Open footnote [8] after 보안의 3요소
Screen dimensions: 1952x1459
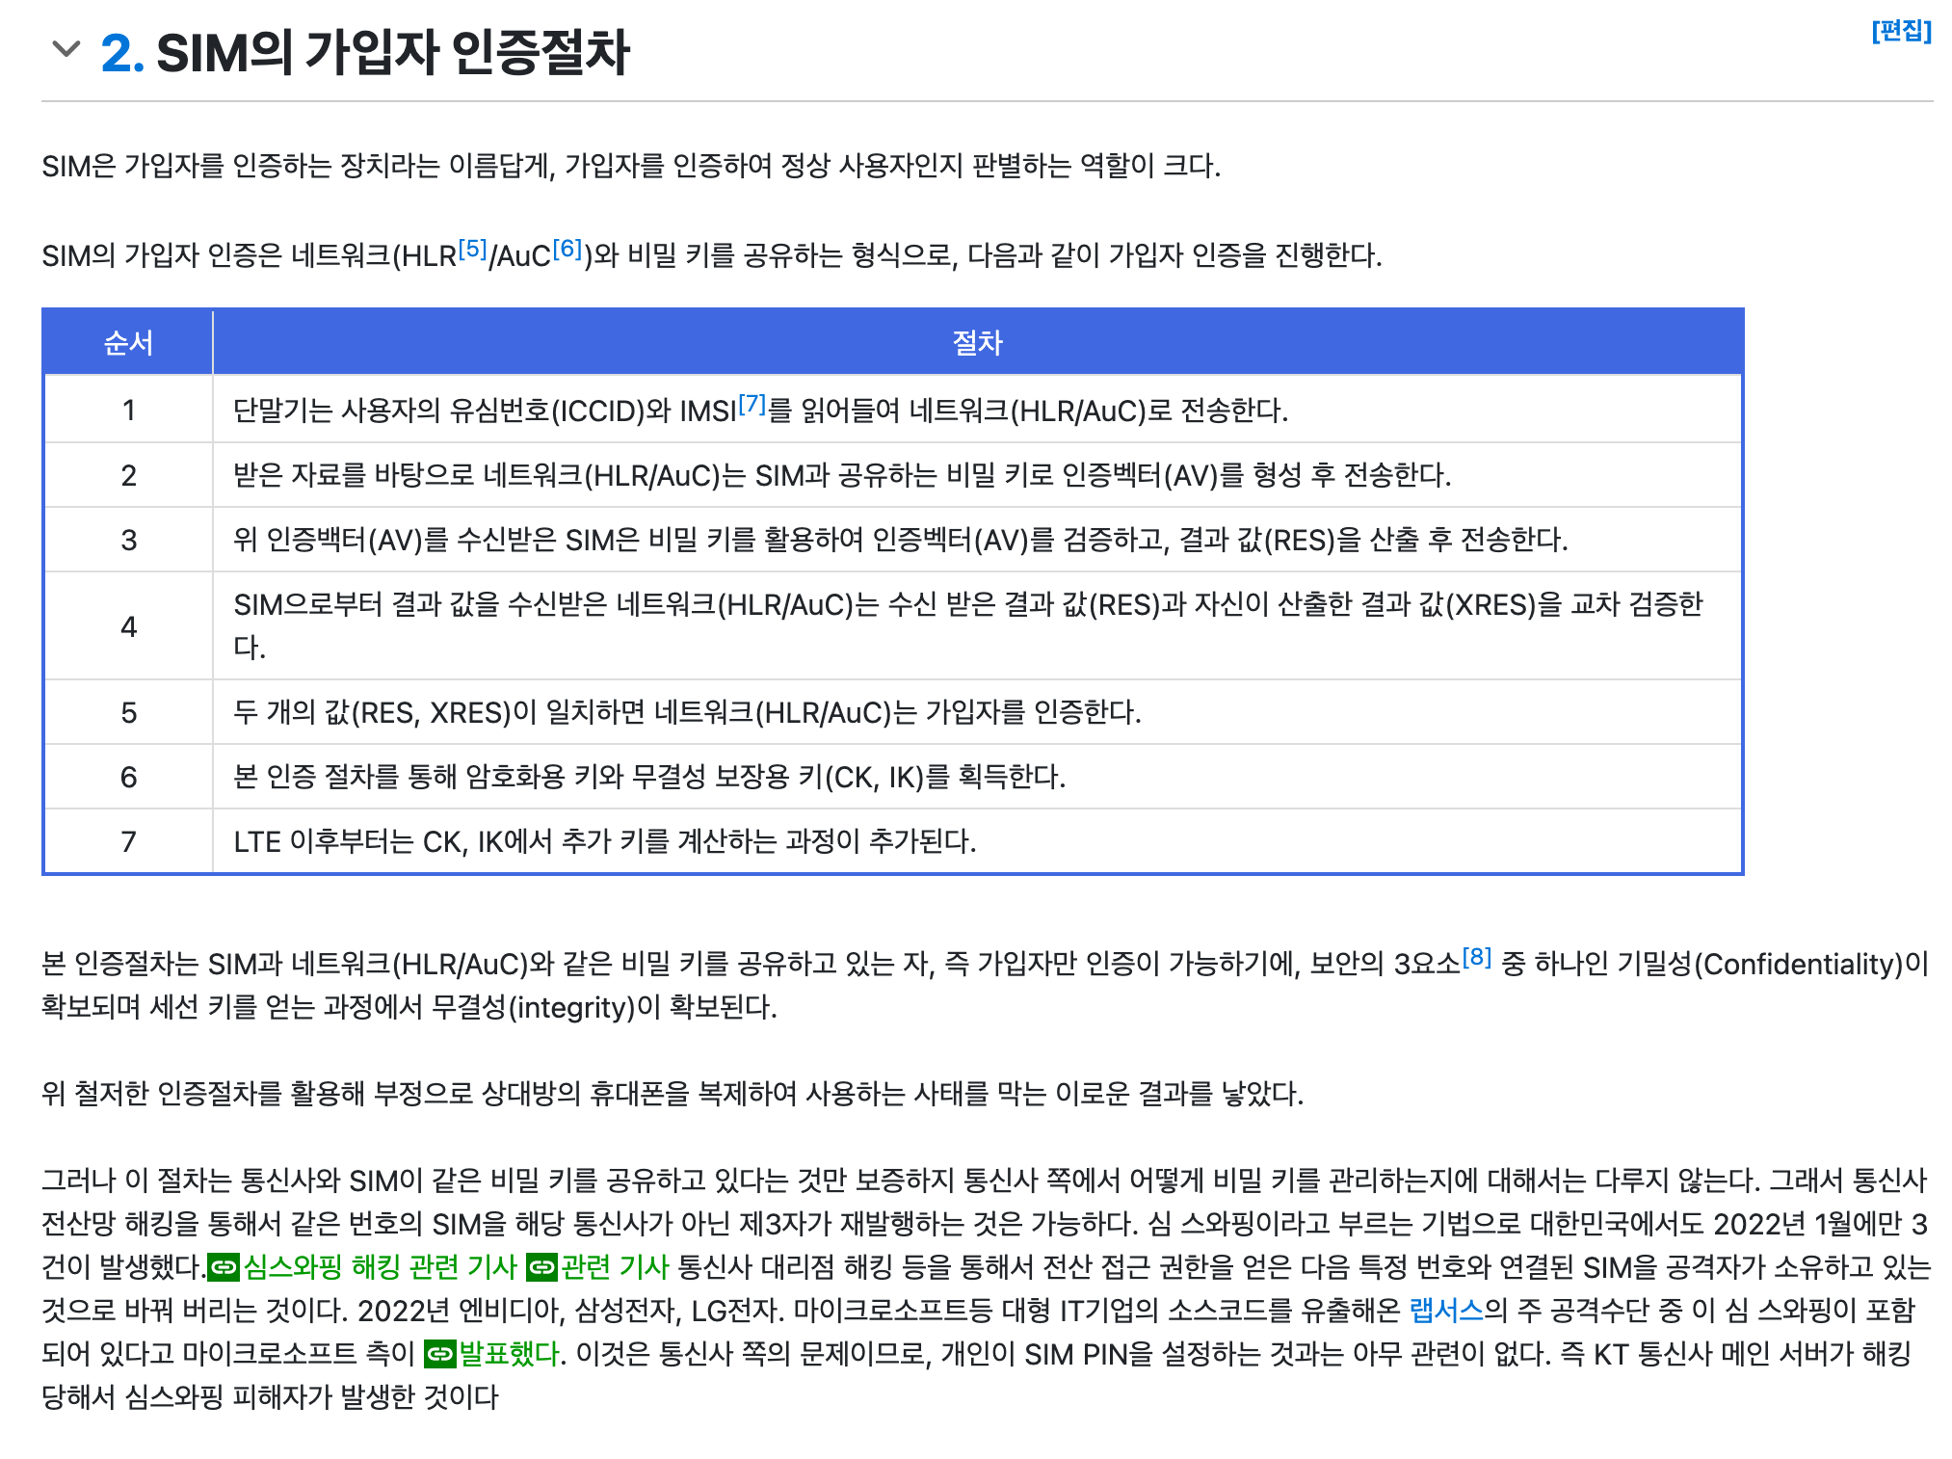pyautogui.click(x=1476, y=957)
